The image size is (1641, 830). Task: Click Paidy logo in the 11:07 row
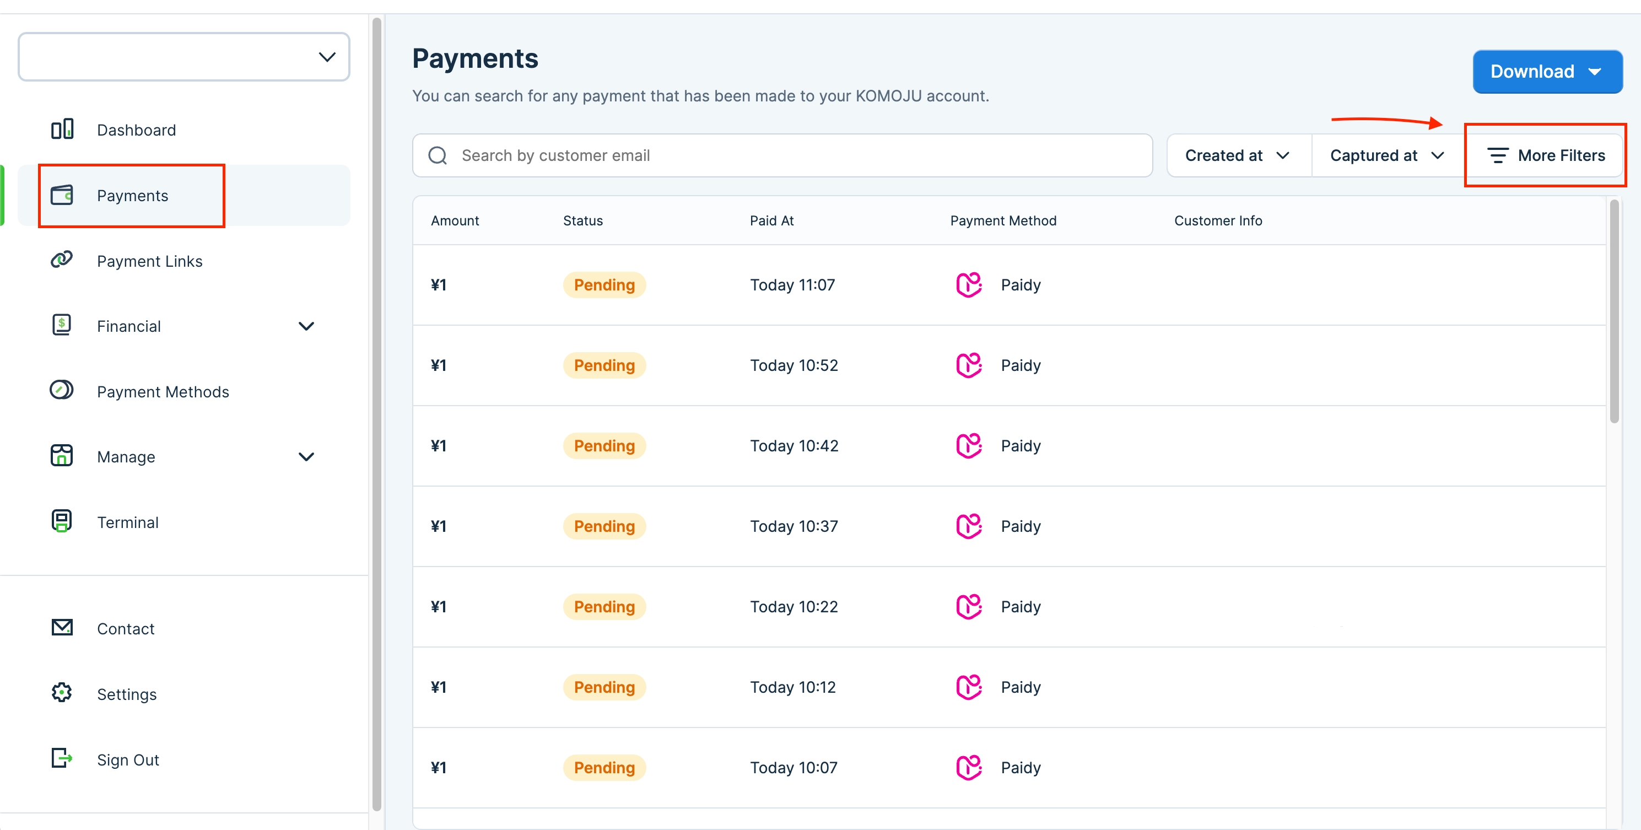coord(969,285)
